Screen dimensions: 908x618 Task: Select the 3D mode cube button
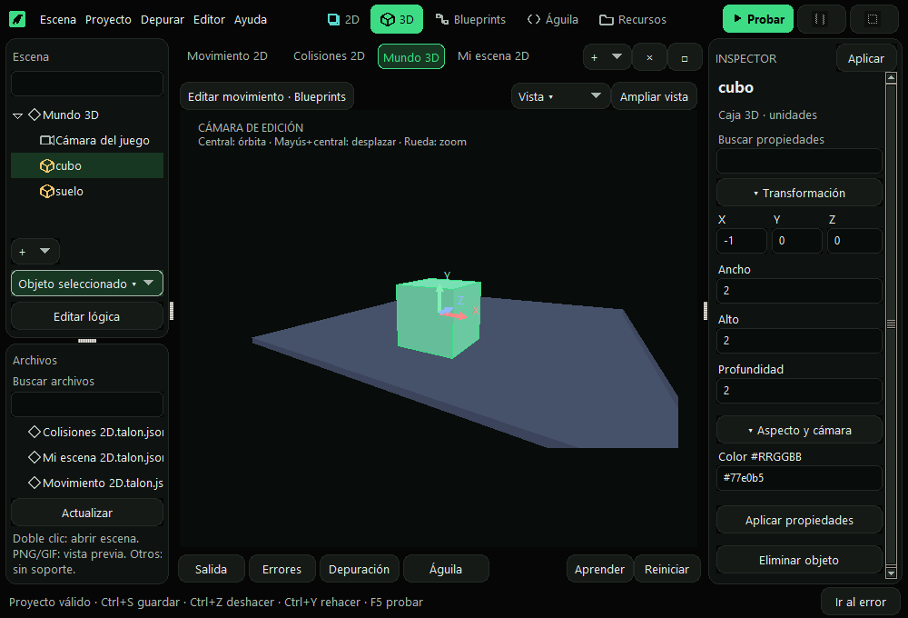(397, 19)
